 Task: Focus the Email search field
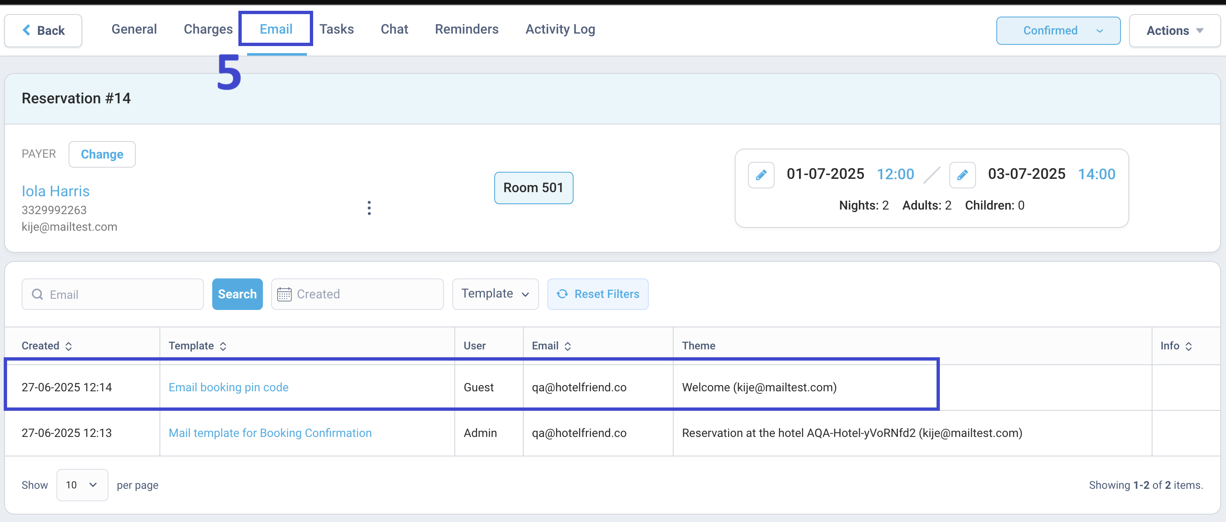point(112,294)
